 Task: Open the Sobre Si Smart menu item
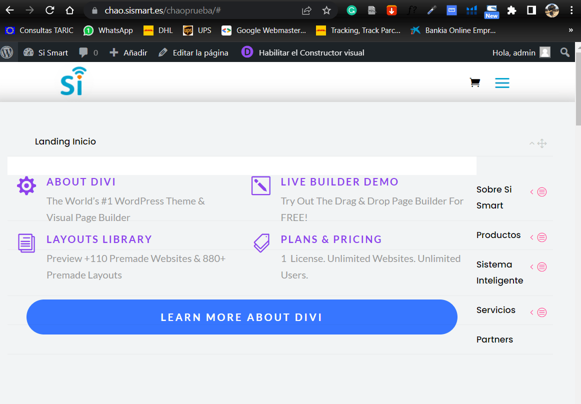tap(494, 197)
